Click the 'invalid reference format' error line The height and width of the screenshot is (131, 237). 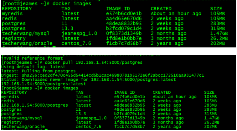coord(32,58)
